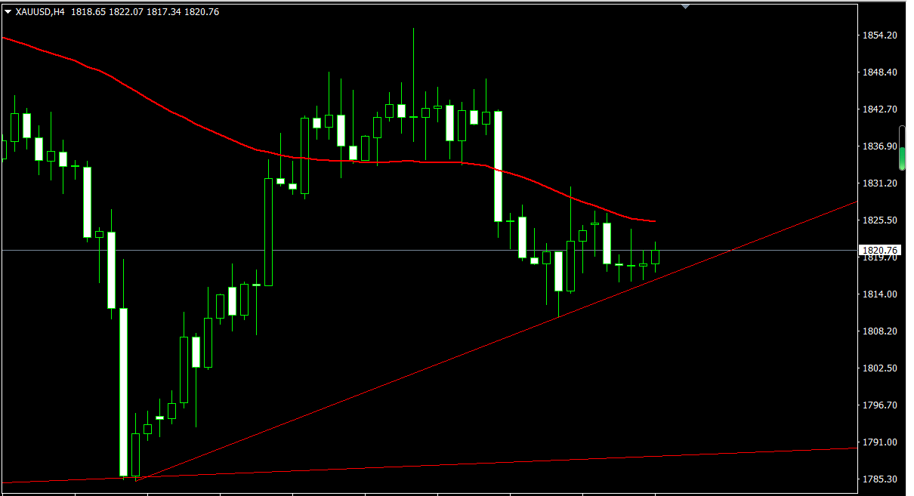Click the close value 1820.76 in header

click(x=202, y=12)
